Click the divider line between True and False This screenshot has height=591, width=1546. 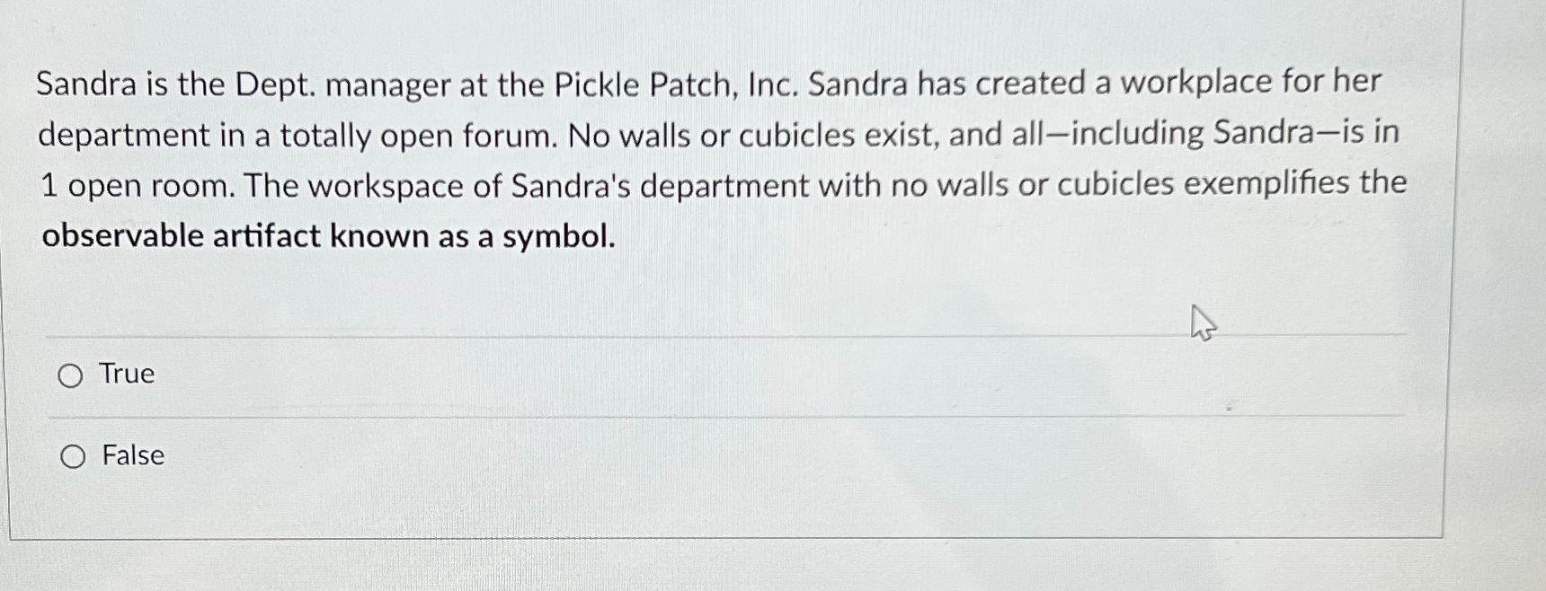pos(719,416)
